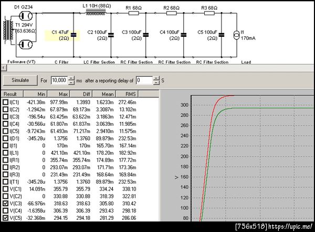
Task: Select the R2 68Ω resistor symbol
Action: (172, 13)
